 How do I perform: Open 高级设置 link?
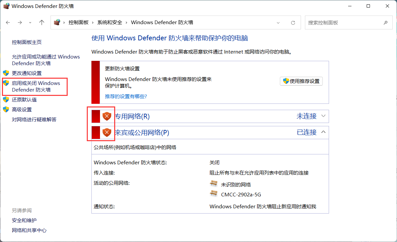click(22, 109)
